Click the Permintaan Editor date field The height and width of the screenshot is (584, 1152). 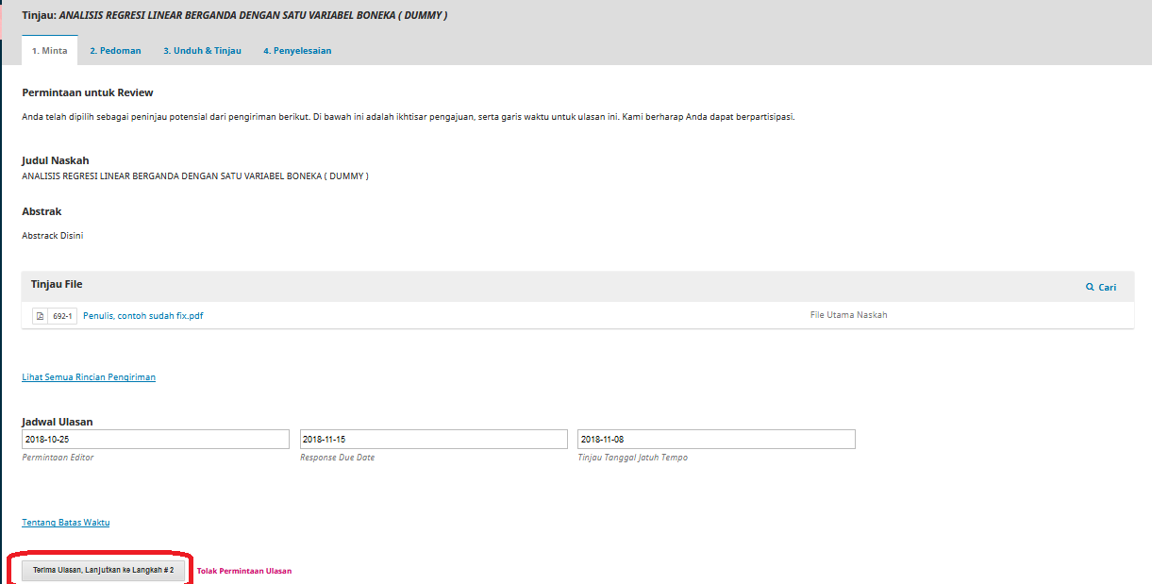[x=156, y=440]
